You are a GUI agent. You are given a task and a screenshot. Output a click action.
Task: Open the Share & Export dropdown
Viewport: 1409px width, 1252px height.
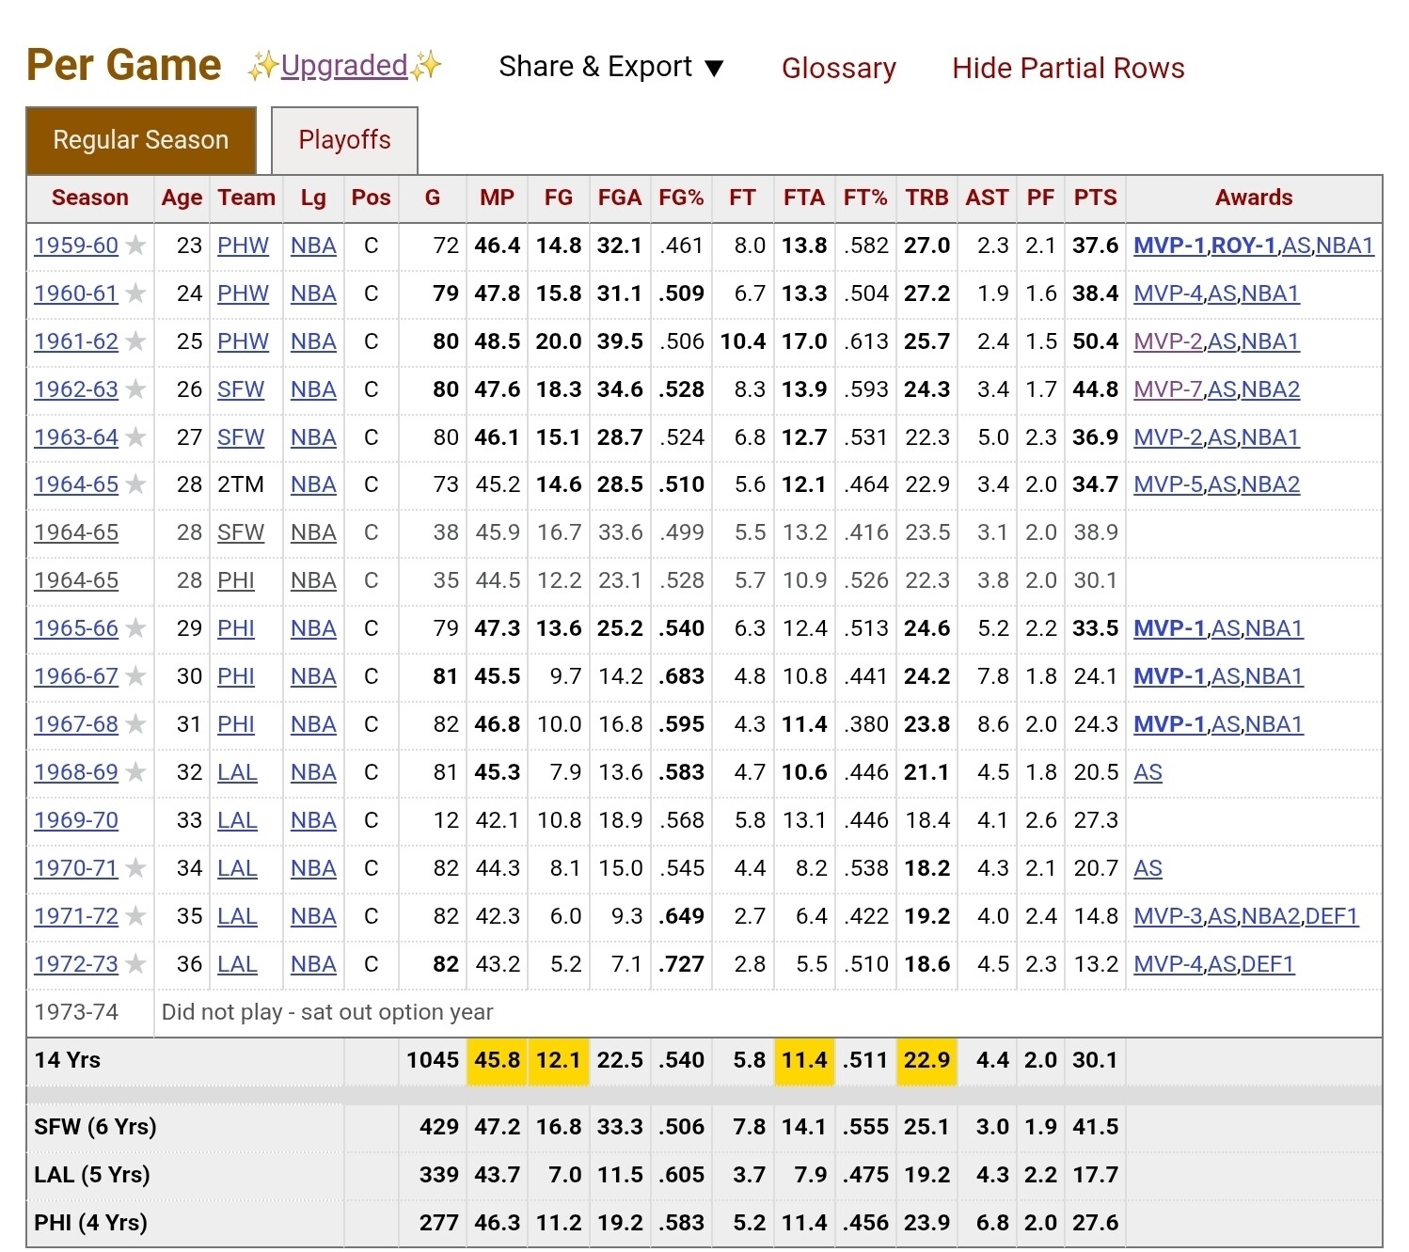pos(611,67)
